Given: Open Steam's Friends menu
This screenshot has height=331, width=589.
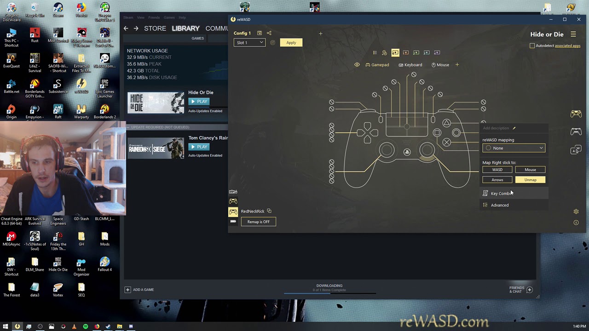Looking at the screenshot, I should (x=154, y=17).
